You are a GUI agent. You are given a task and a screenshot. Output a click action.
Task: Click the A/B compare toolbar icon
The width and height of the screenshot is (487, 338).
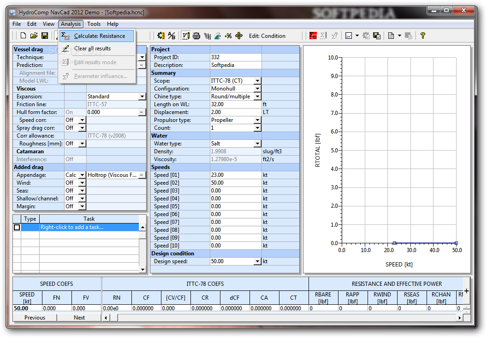(x=172, y=36)
